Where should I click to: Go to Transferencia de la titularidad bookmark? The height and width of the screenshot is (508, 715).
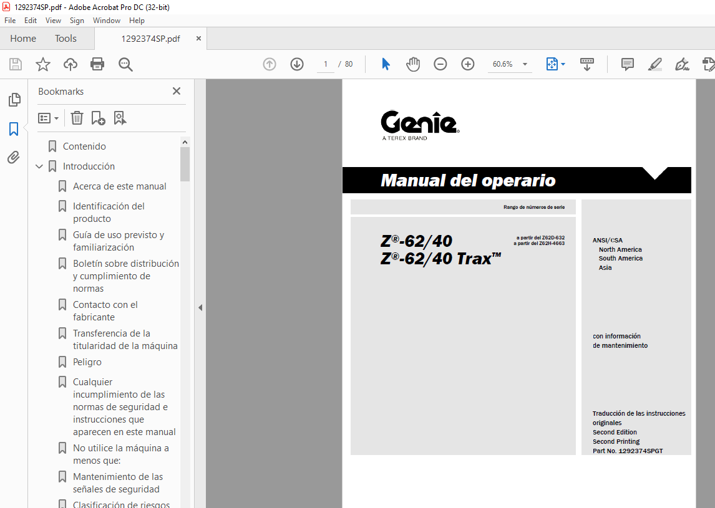(125, 340)
